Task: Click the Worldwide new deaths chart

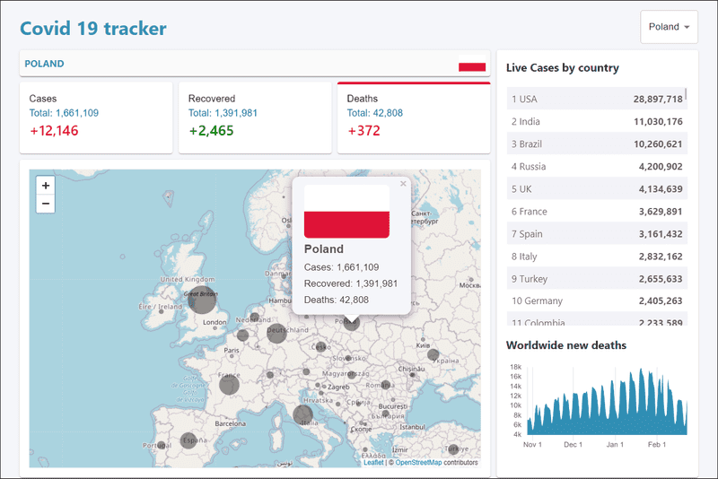Action: click(x=606, y=402)
